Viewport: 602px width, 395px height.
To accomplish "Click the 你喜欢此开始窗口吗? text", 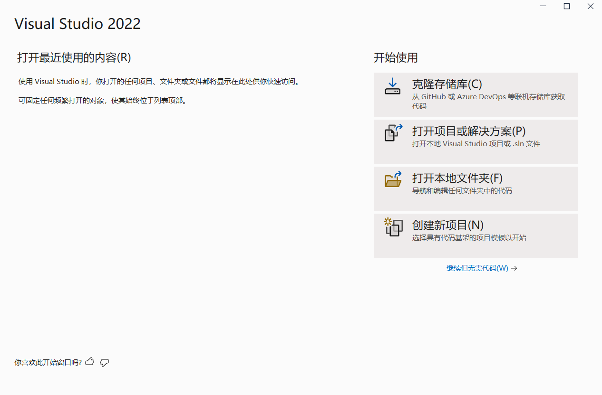I will (x=48, y=362).
